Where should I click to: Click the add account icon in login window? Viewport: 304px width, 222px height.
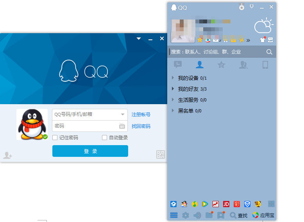[x=7, y=155]
